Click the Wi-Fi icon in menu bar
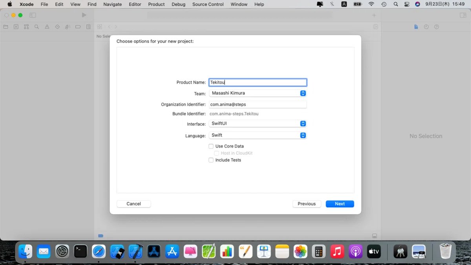The height and width of the screenshot is (265, 471). point(371,4)
